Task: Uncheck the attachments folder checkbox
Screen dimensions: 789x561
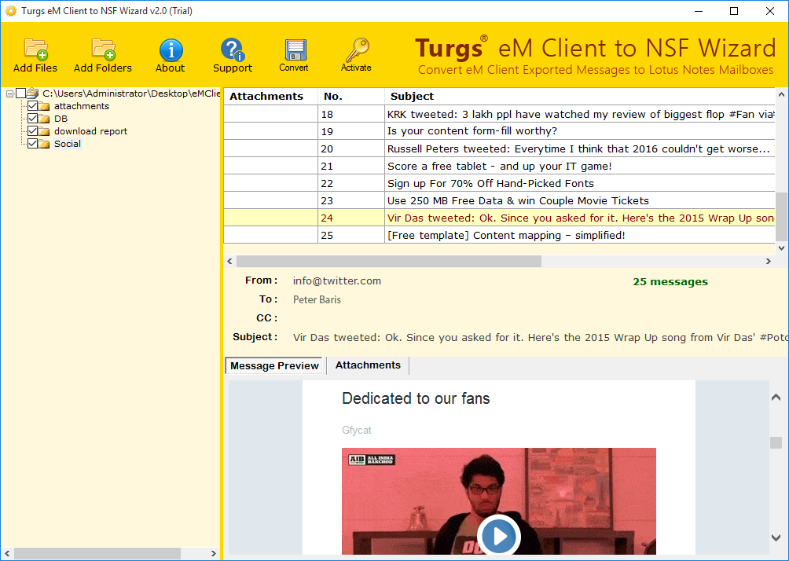Action: 33,105
